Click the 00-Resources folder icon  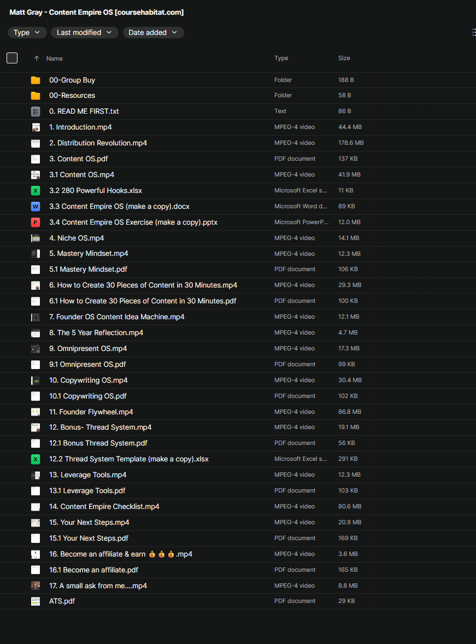click(36, 96)
